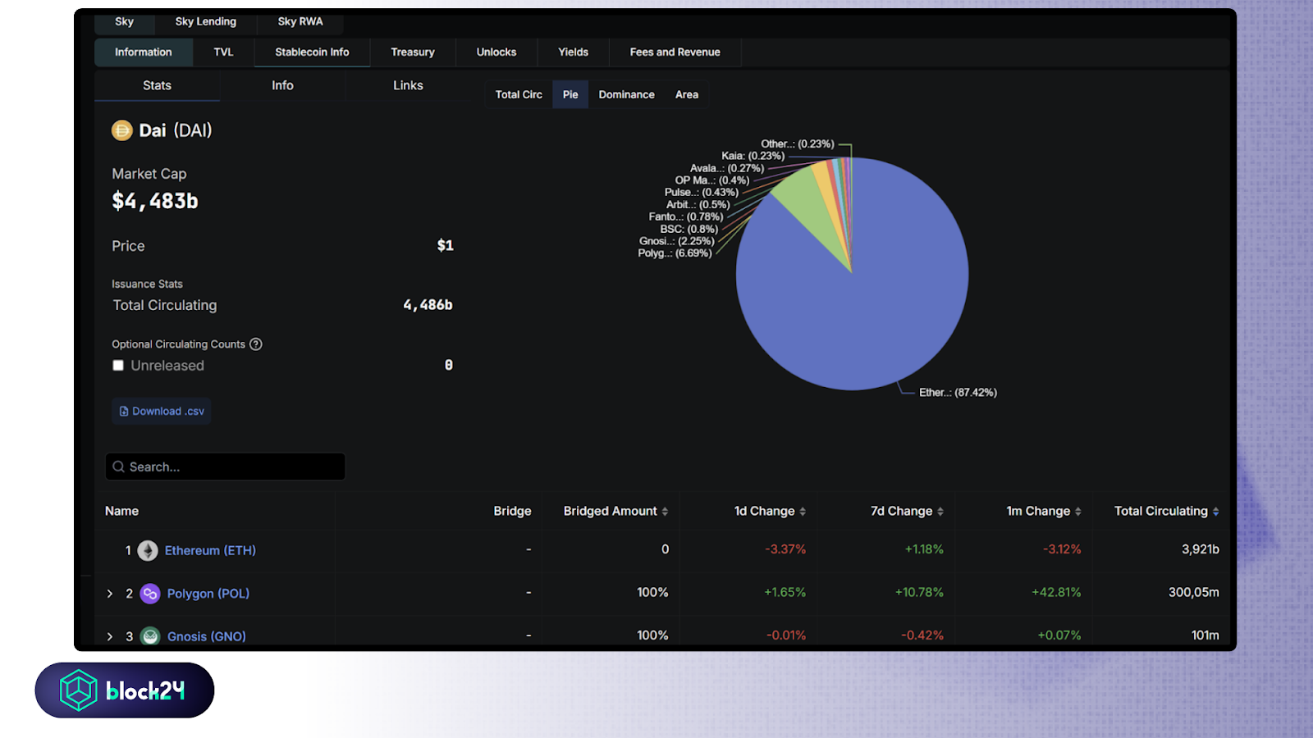Click the Gnosis chain icon in table
Screen dimensions: 1313x738
coord(150,636)
